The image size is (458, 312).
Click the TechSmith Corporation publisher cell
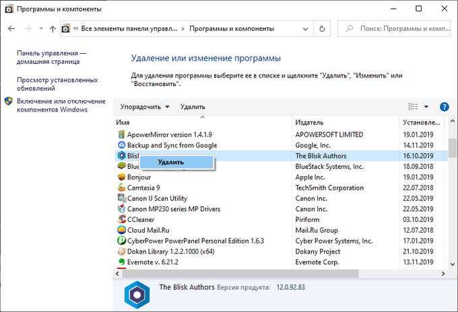coord(329,188)
